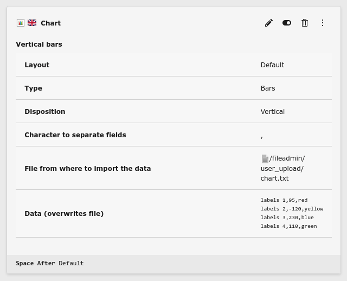Select the "Layout" row label

(x=37, y=65)
